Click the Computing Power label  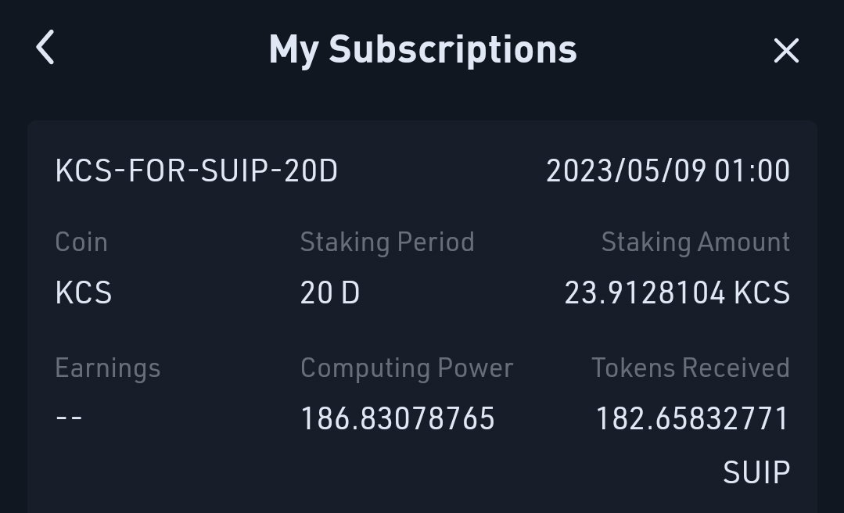click(x=407, y=369)
